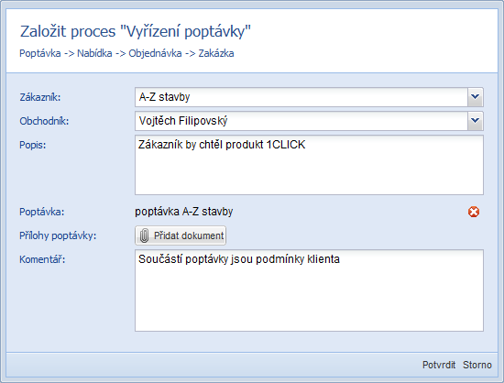Click the Popis field label
Screen dimensions: 504x383
pos(33,145)
